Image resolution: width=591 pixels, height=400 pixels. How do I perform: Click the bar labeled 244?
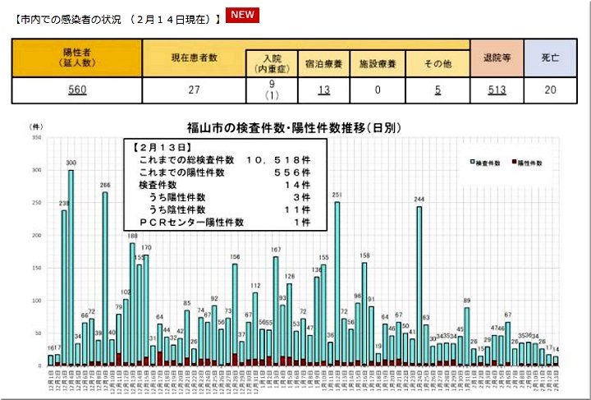(419, 283)
